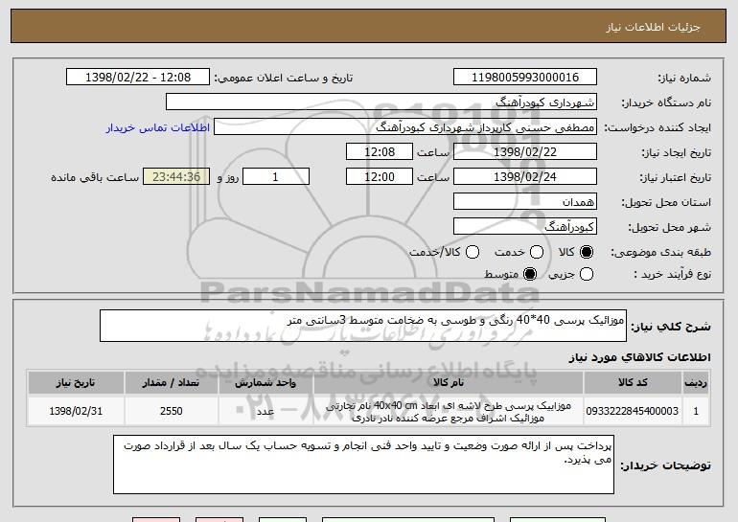Click the ردیف column header

(696, 383)
